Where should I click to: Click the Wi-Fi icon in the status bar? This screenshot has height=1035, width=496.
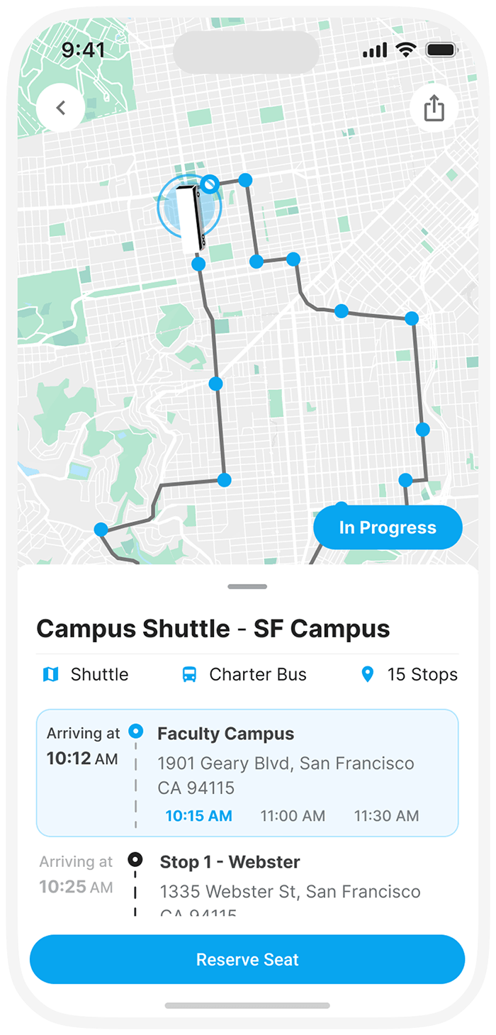[x=405, y=49]
